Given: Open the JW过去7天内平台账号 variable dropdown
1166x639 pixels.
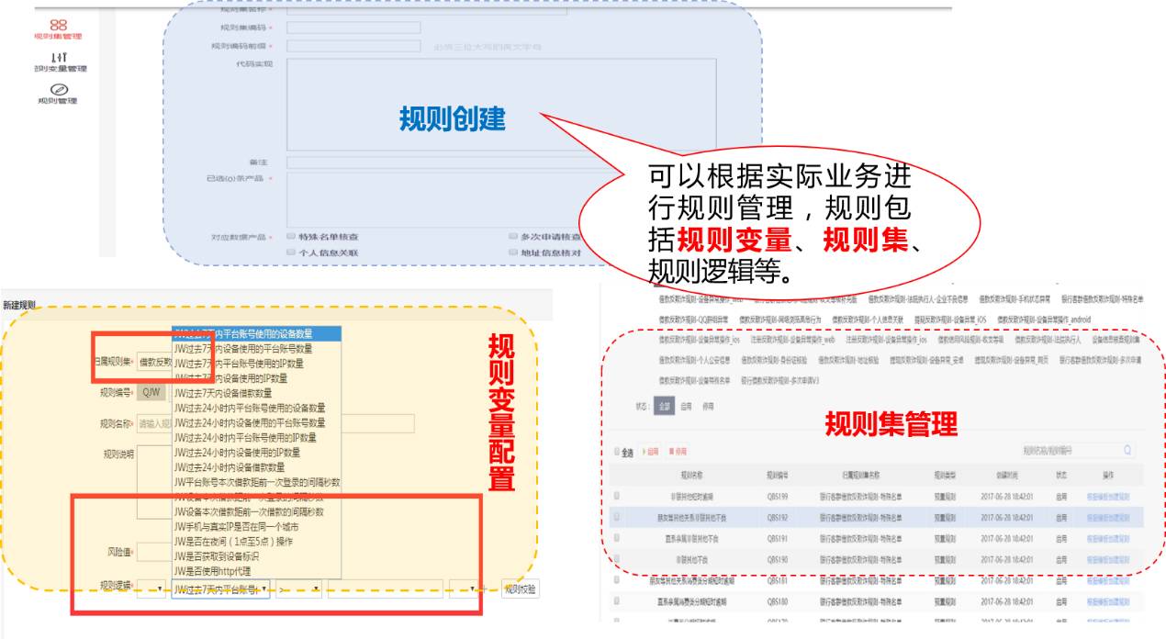Looking at the screenshot, I should (x=220, y=589).
